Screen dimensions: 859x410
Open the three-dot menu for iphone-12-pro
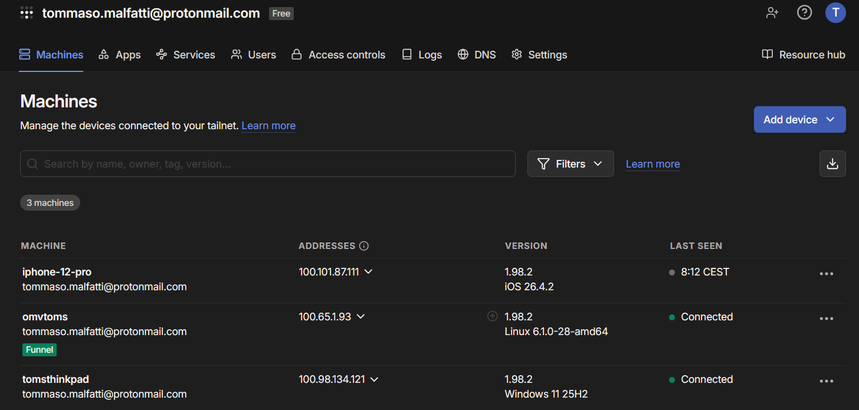point(827,273)
